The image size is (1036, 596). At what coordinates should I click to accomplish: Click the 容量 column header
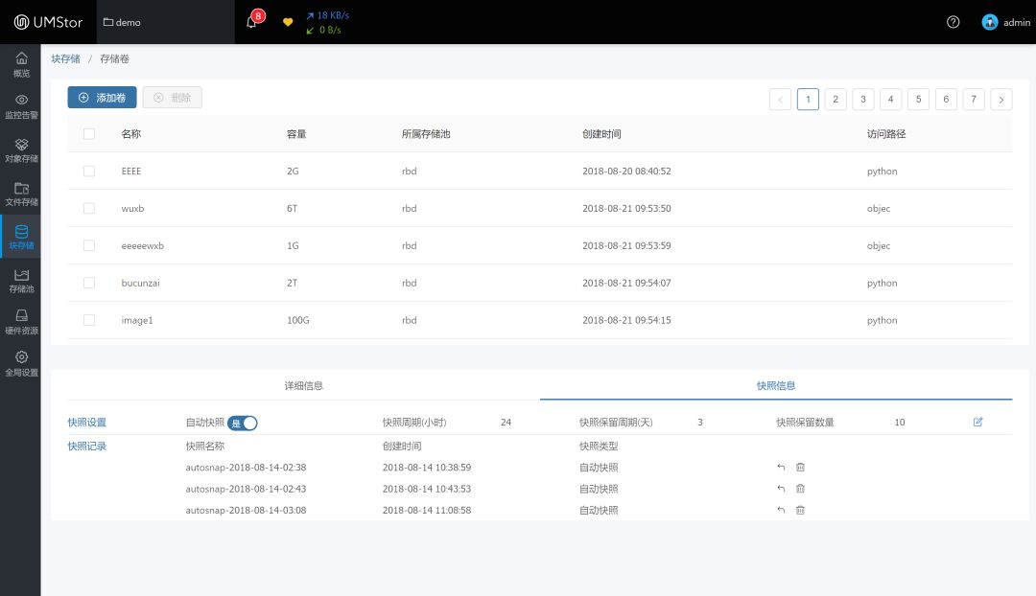296,134
